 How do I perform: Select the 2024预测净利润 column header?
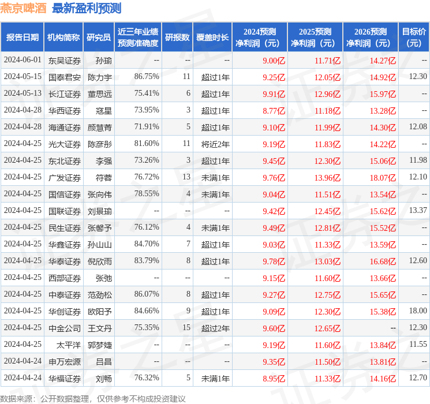click(x=259, y=38)
